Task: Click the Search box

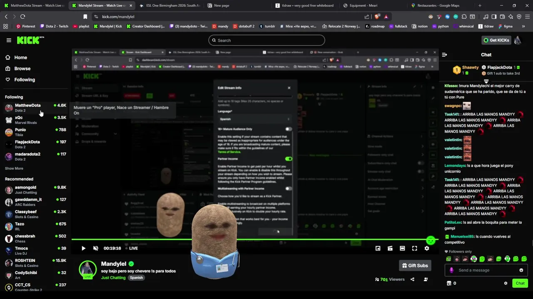Action: coord(266,40)
